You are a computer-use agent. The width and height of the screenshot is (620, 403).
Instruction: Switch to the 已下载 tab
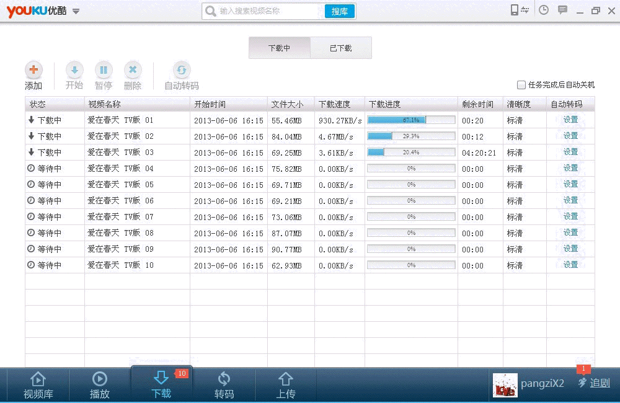[x=340, y=48]
